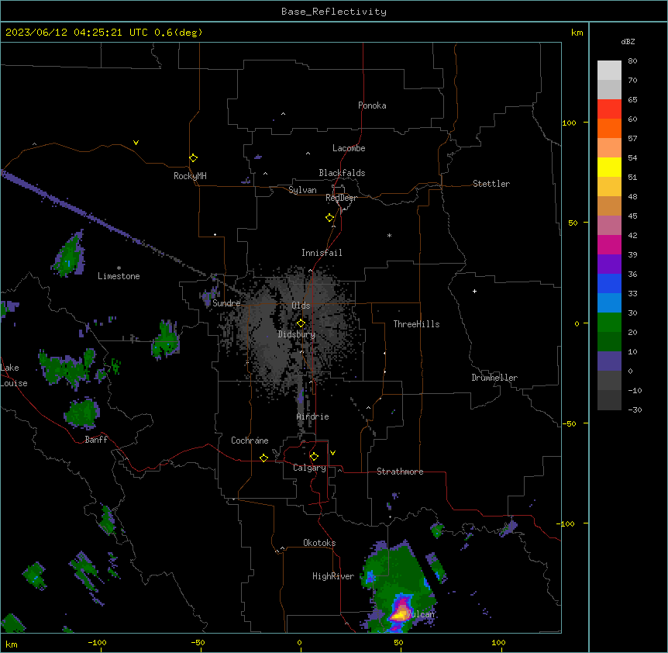Click the yellow 54 dBZ legend swatch
Screen dimensions: 668x653
609,167
